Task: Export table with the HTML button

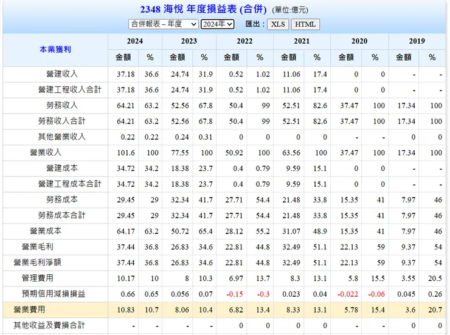Action: click(x=305, y=24)
